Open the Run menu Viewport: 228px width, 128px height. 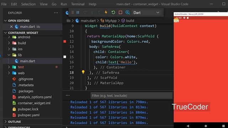pyautogui.click(x=64, y=4)
